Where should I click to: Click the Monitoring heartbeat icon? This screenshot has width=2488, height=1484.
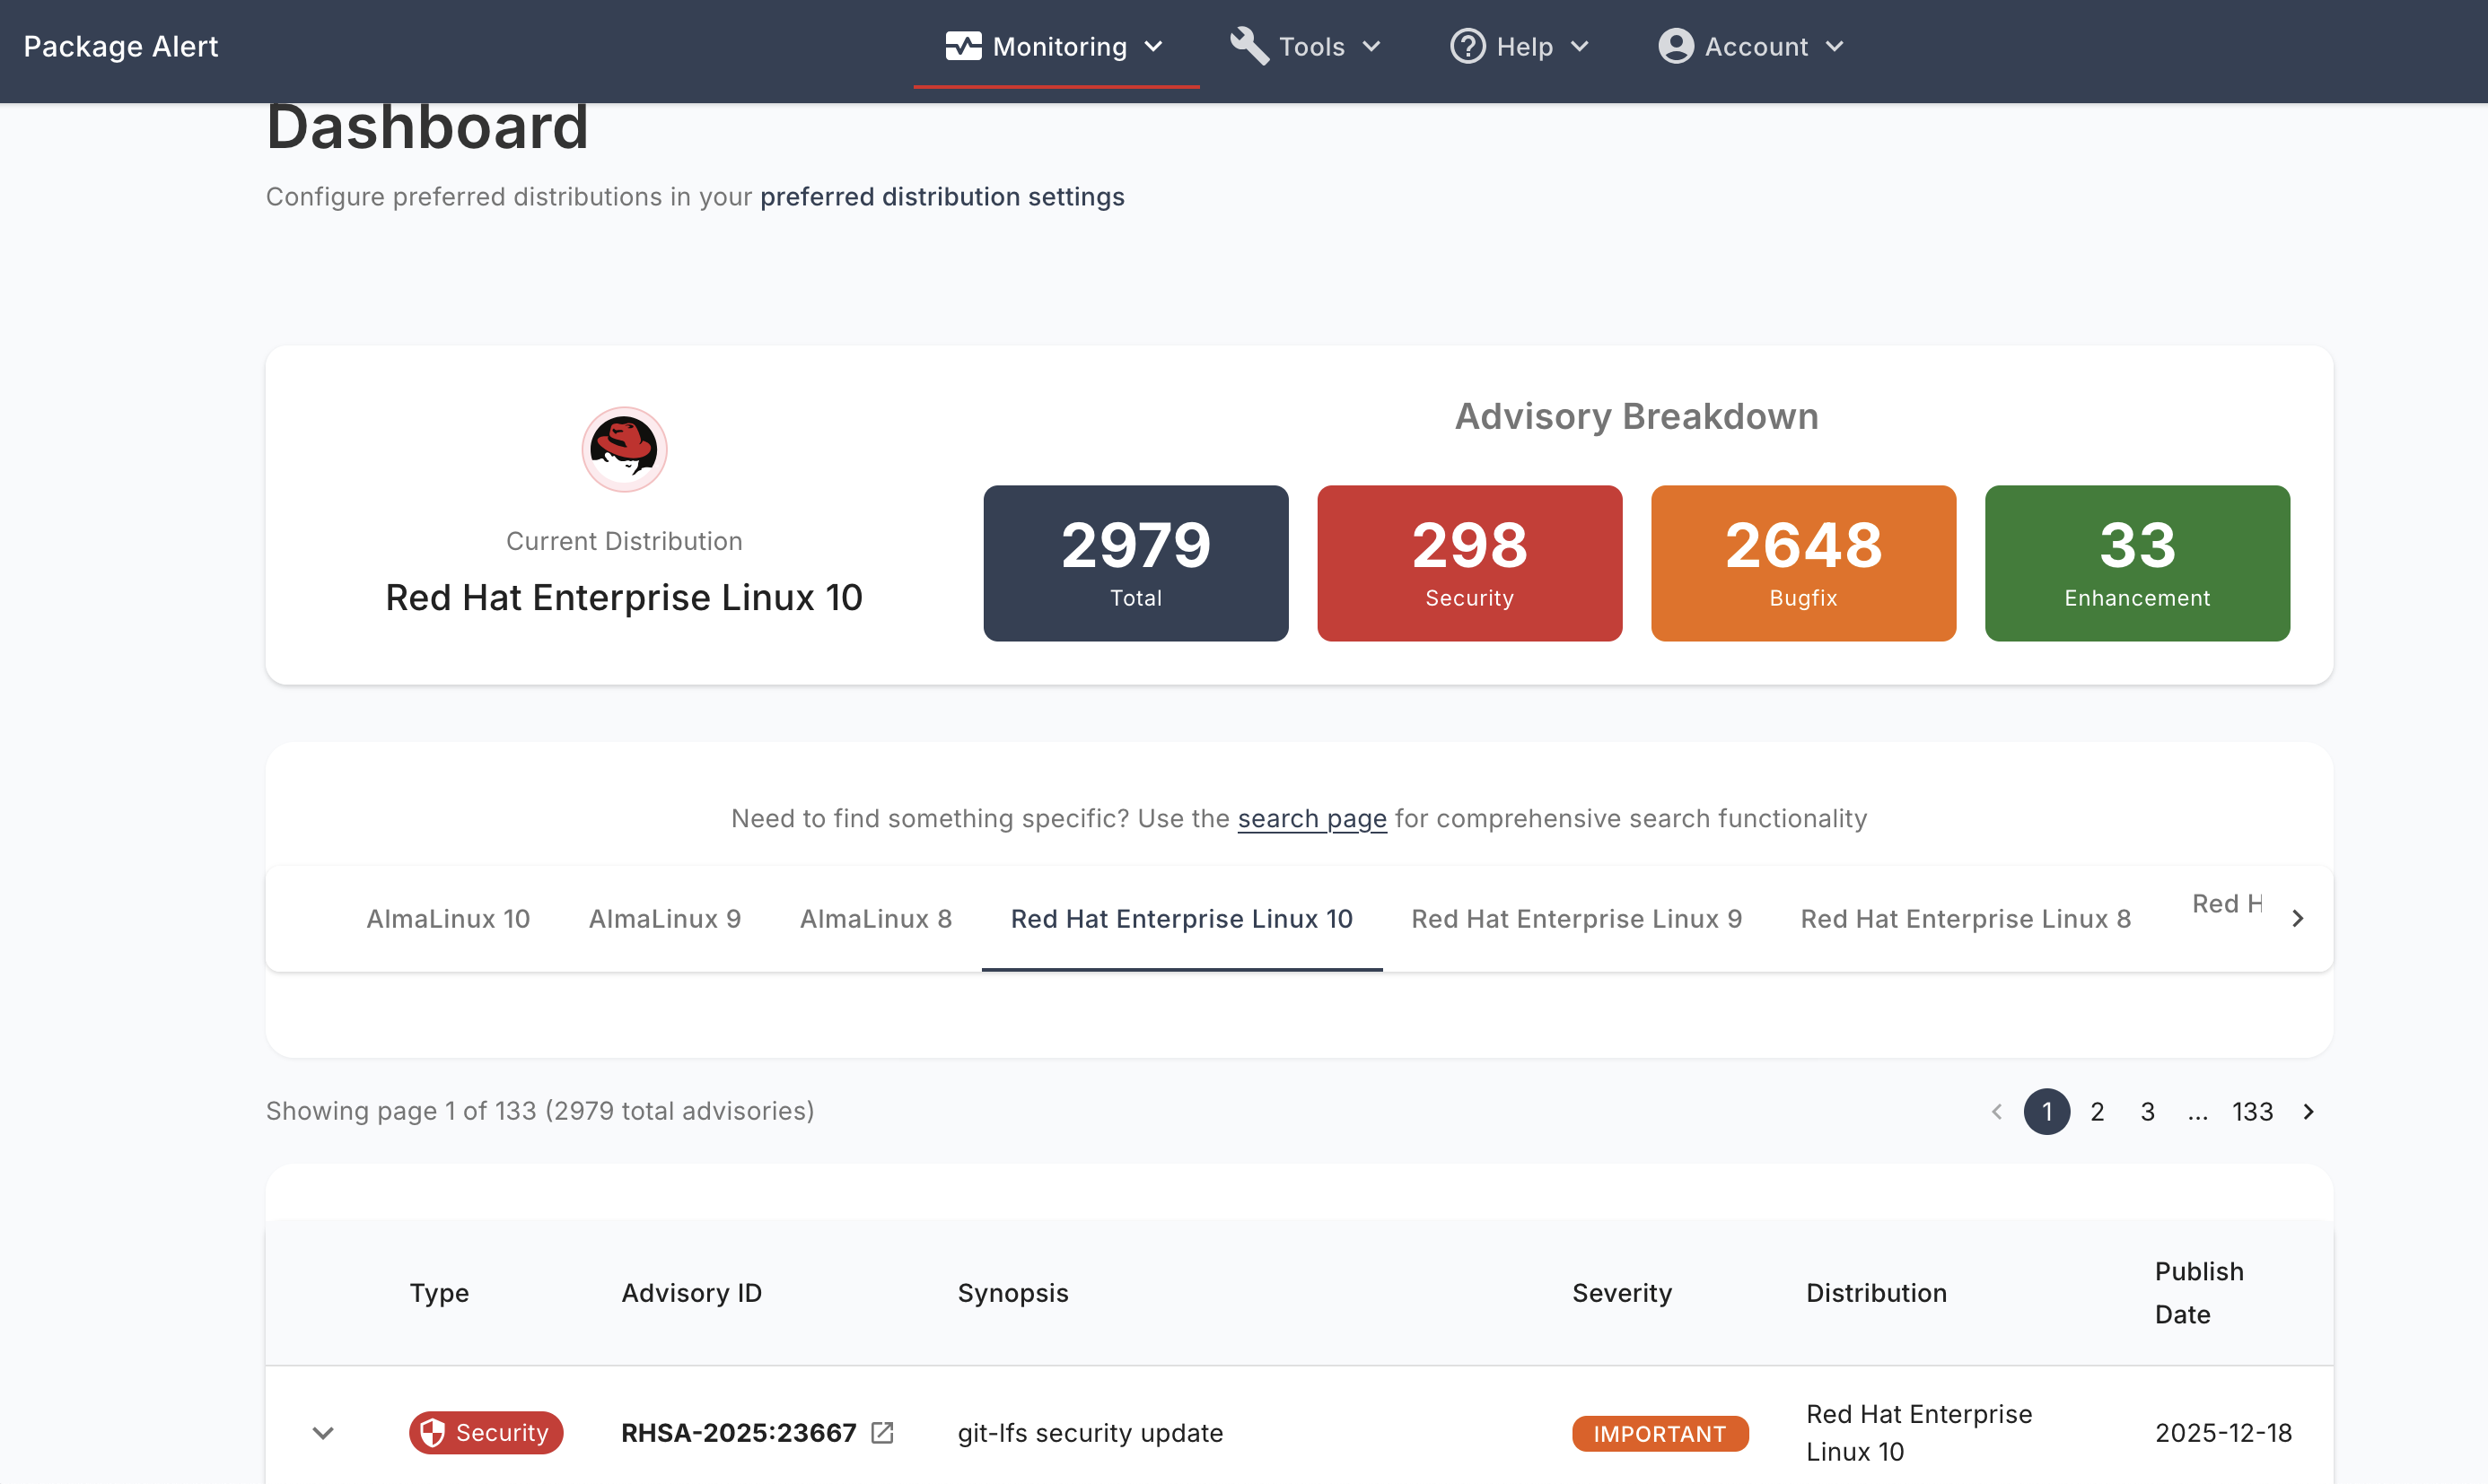click(x=962, y=46)
